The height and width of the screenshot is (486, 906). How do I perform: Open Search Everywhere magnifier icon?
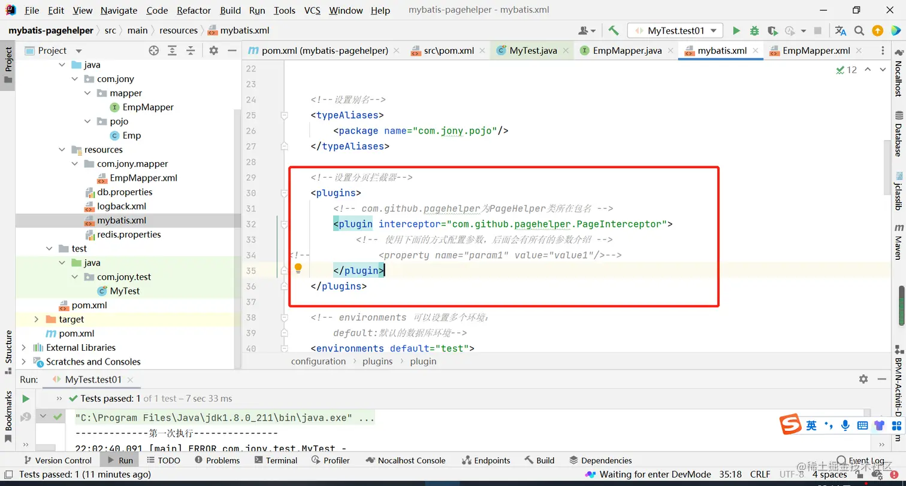click(859, 31)
